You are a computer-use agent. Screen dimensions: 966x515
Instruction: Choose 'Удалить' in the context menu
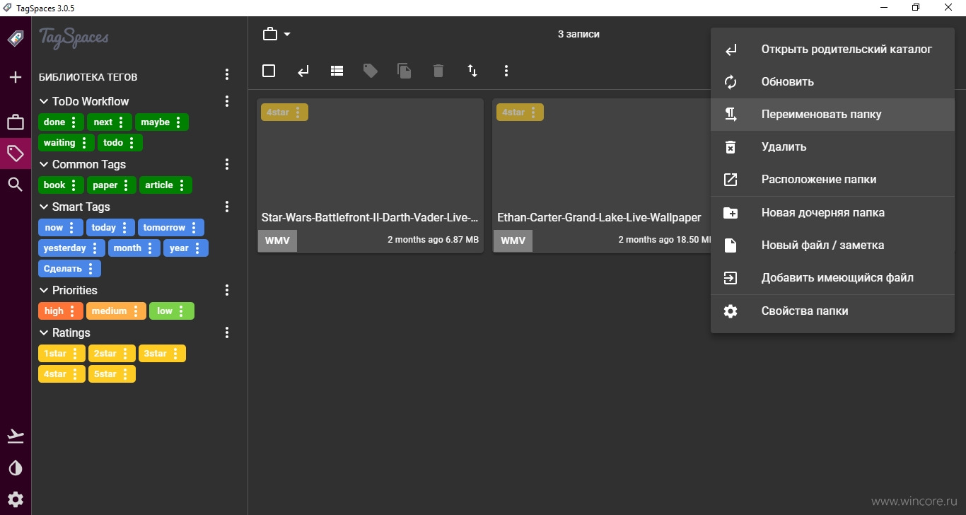pos(832,147)
